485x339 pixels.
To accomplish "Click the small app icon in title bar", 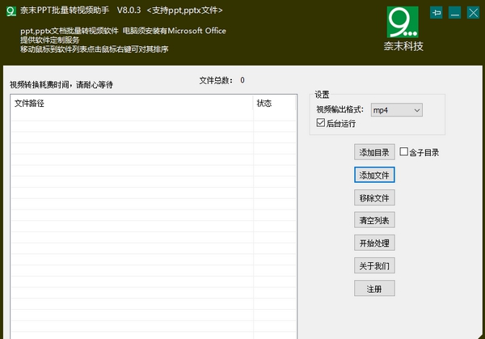I will pos(9,11).
